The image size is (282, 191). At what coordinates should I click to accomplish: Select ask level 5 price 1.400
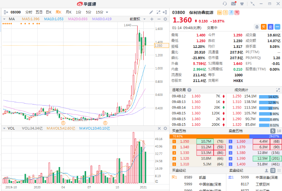click(x=241, y=164)
